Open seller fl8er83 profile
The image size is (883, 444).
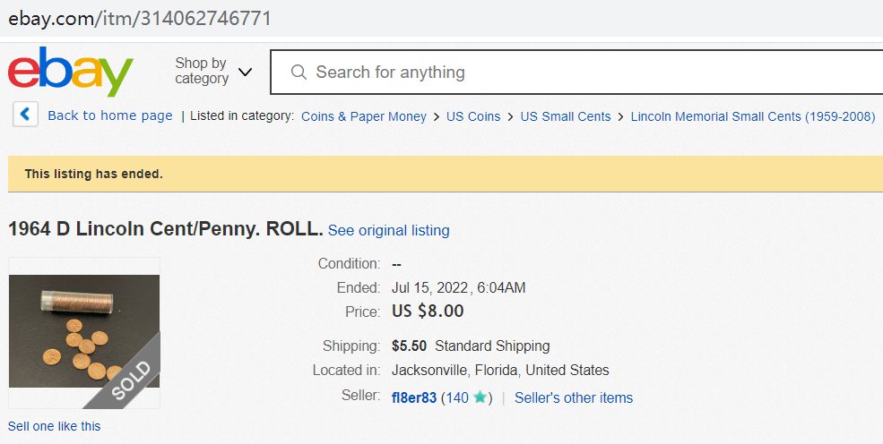414,397
